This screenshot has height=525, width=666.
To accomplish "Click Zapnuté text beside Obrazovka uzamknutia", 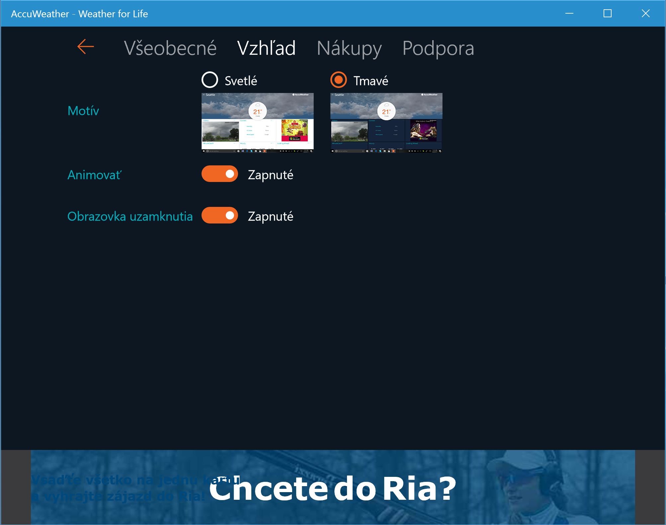I will pos(271,217).
